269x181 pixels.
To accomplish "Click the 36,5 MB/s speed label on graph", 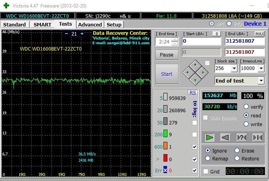I will coord(87,154).
